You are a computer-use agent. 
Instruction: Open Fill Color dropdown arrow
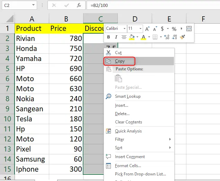point(137,37)
